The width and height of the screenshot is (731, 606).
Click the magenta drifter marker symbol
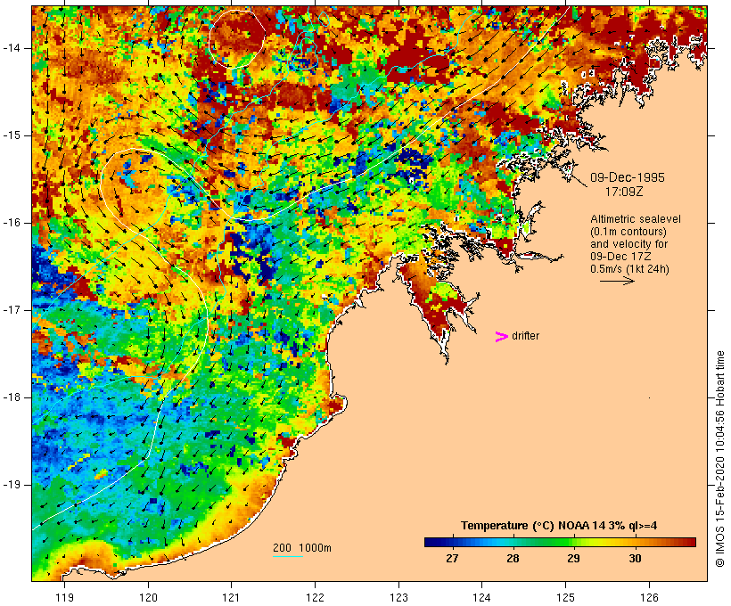501,337
